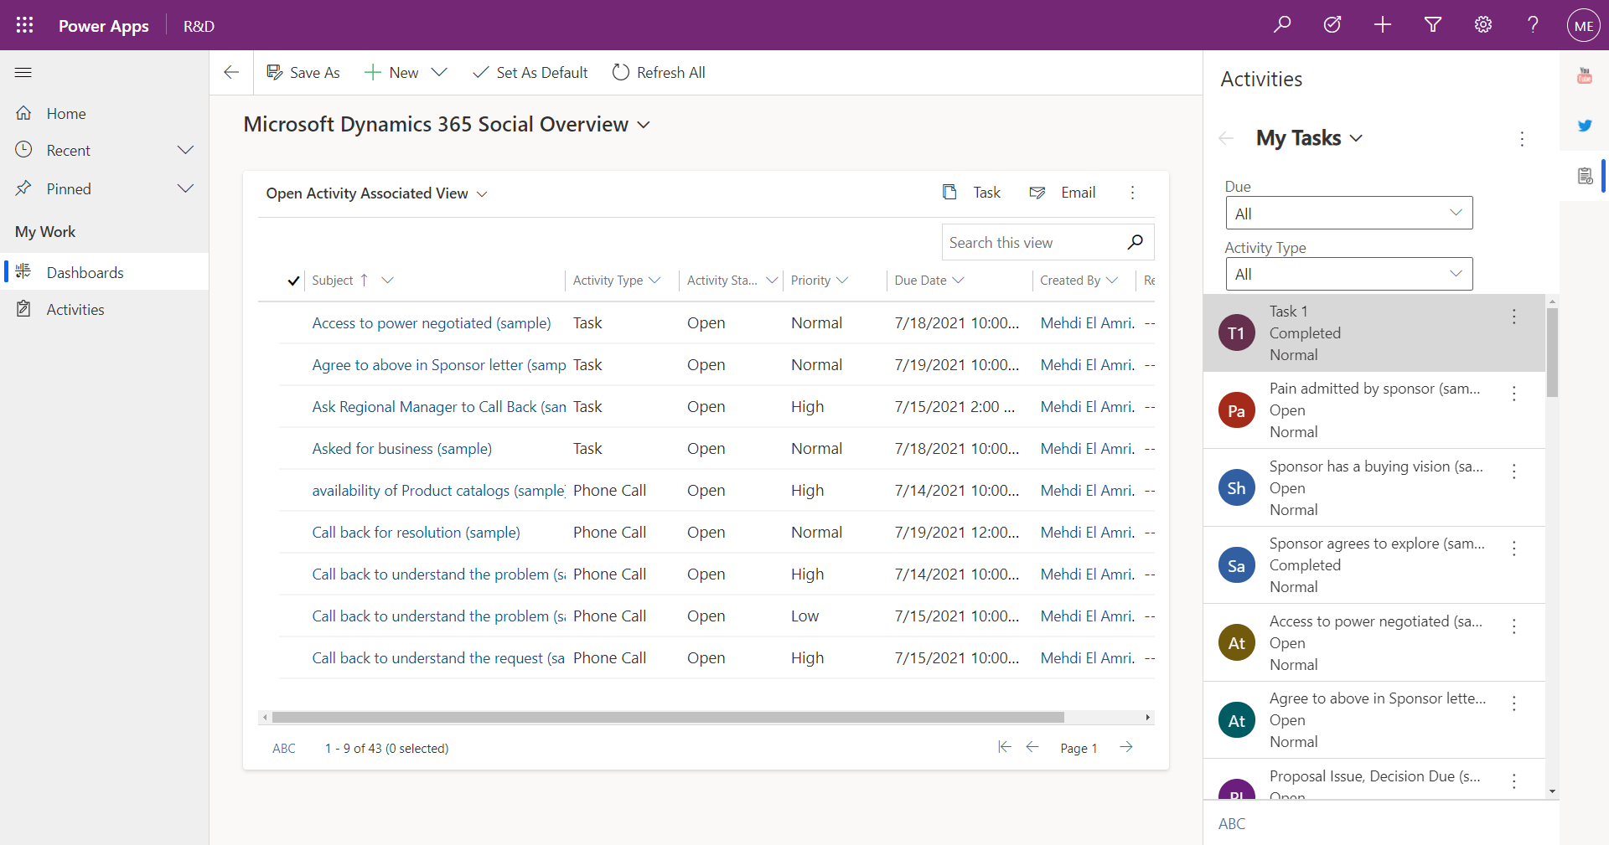Open the Power Apps app launcher waffle
This screenshot has width=1609, height=845.
coord(24,24)
